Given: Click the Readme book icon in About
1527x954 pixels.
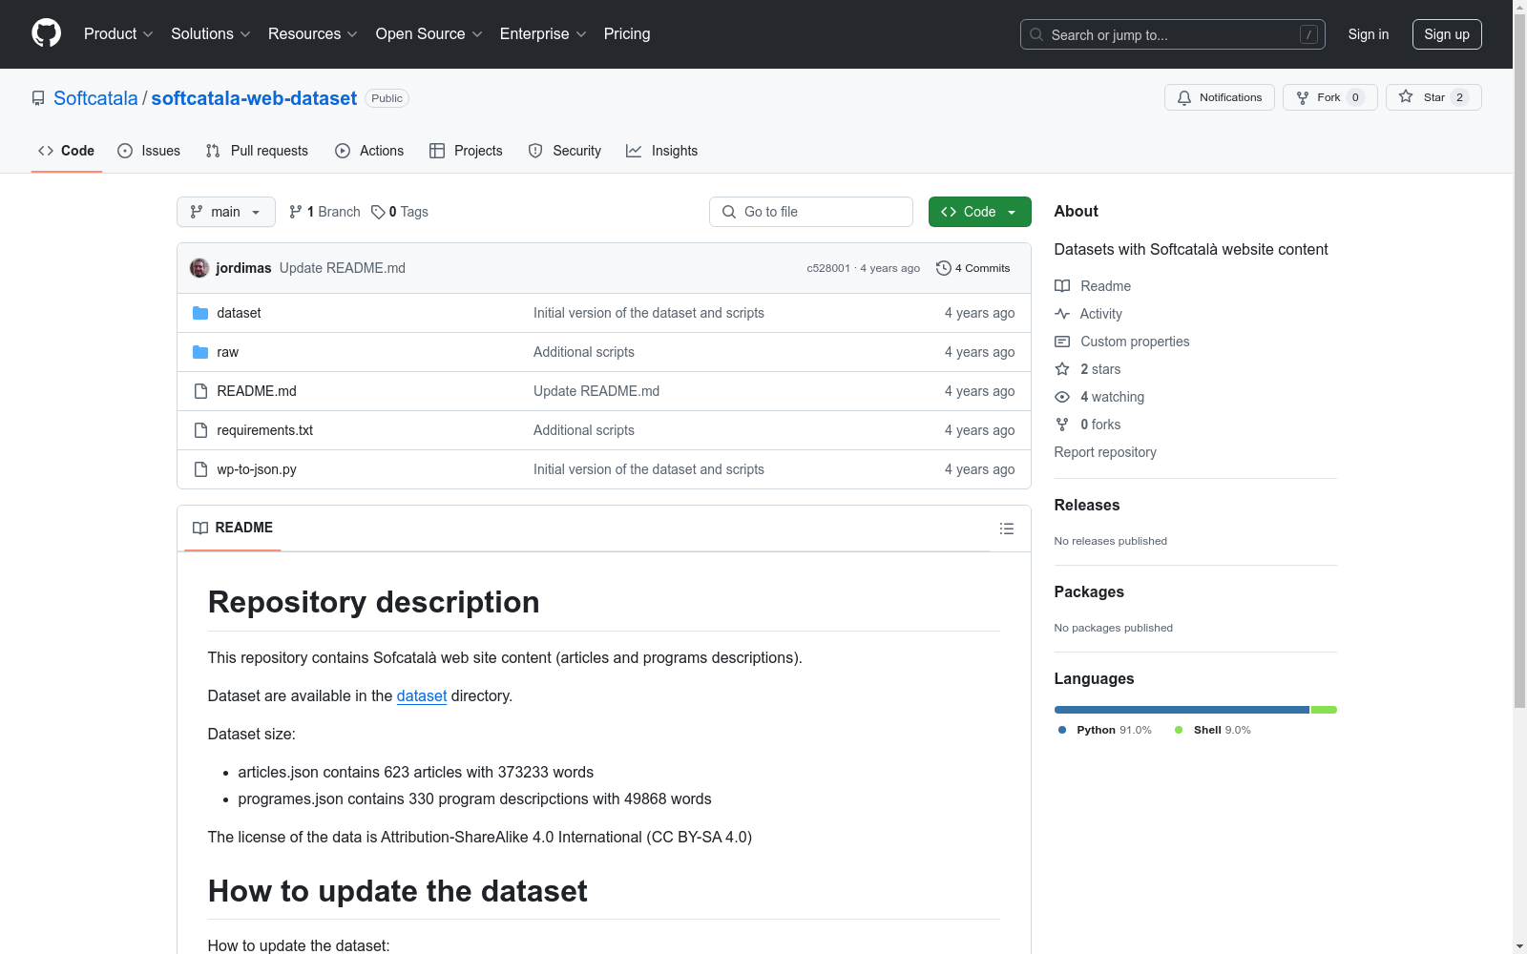Looking at the screenshot, I should pos(1062,286).
